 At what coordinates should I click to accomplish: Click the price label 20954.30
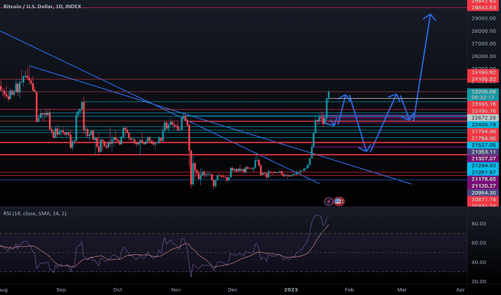point(483,193)
